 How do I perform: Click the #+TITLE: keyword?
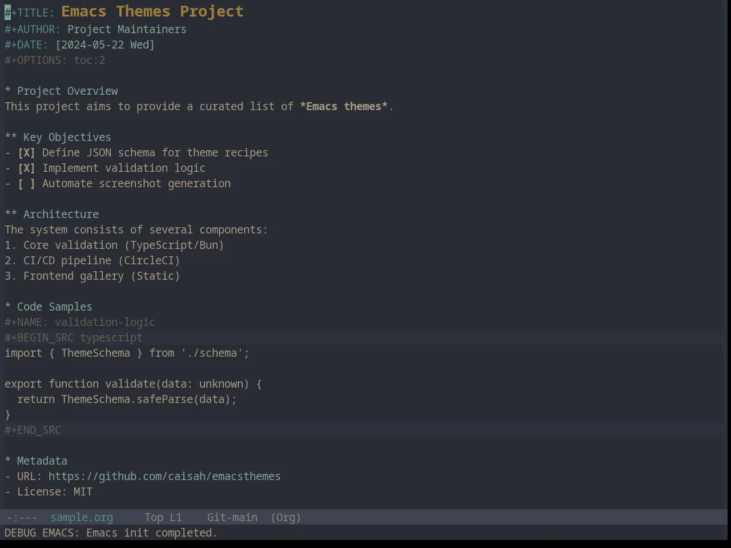coord(30,13)
